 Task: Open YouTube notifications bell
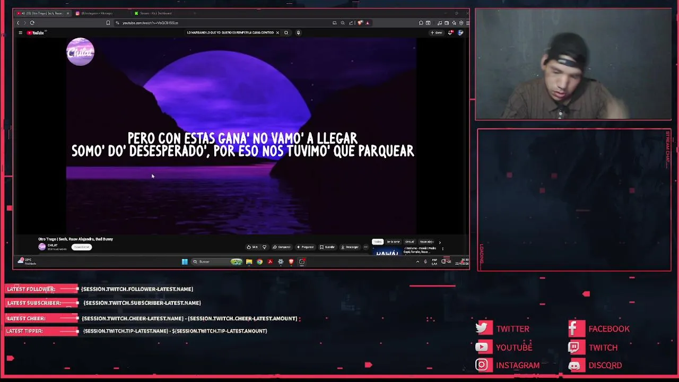[x=450, y=33]
